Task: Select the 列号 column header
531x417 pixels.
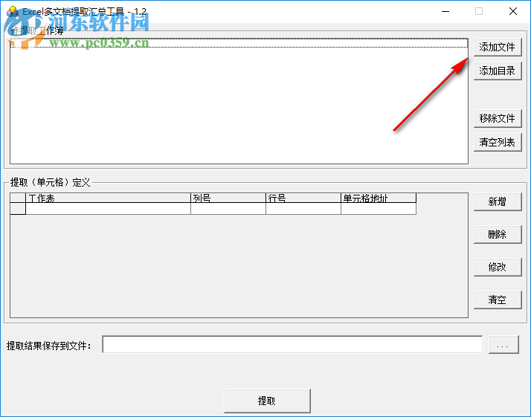Action: click(228, 198)
